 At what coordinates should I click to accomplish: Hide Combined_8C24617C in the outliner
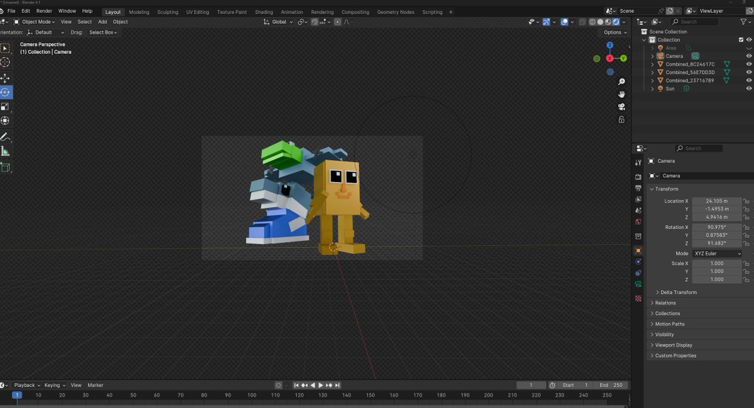pyautogui.click(x=749, y=64)
